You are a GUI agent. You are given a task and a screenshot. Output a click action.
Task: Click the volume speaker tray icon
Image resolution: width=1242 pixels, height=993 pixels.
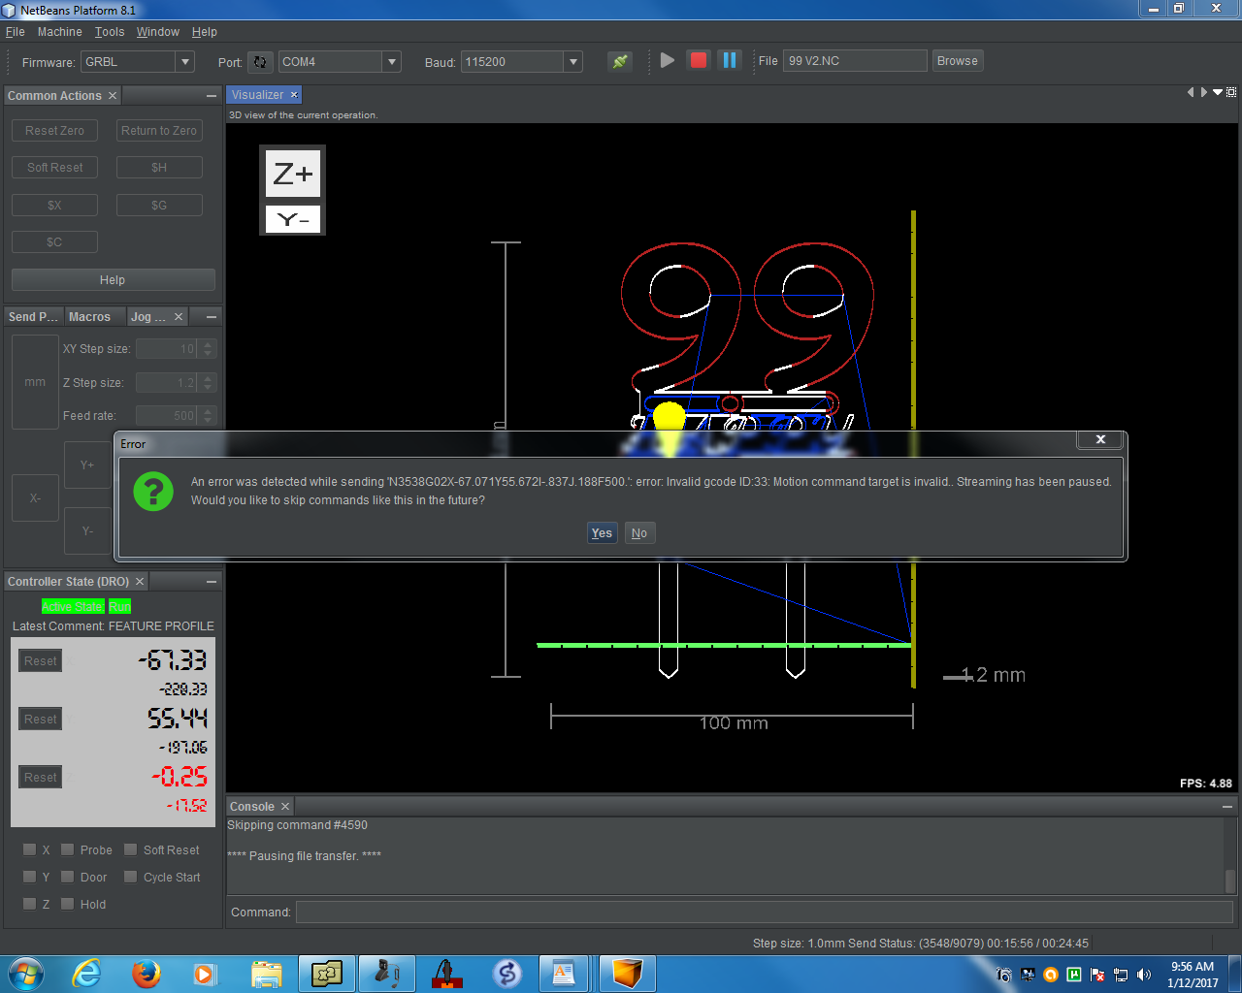click(x=1144, y=975)
